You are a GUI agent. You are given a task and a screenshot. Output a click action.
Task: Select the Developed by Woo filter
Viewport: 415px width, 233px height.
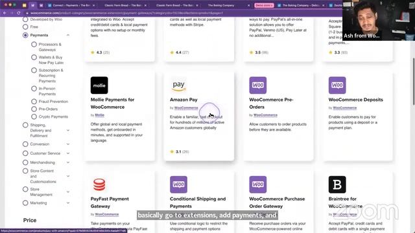point(25,19)
